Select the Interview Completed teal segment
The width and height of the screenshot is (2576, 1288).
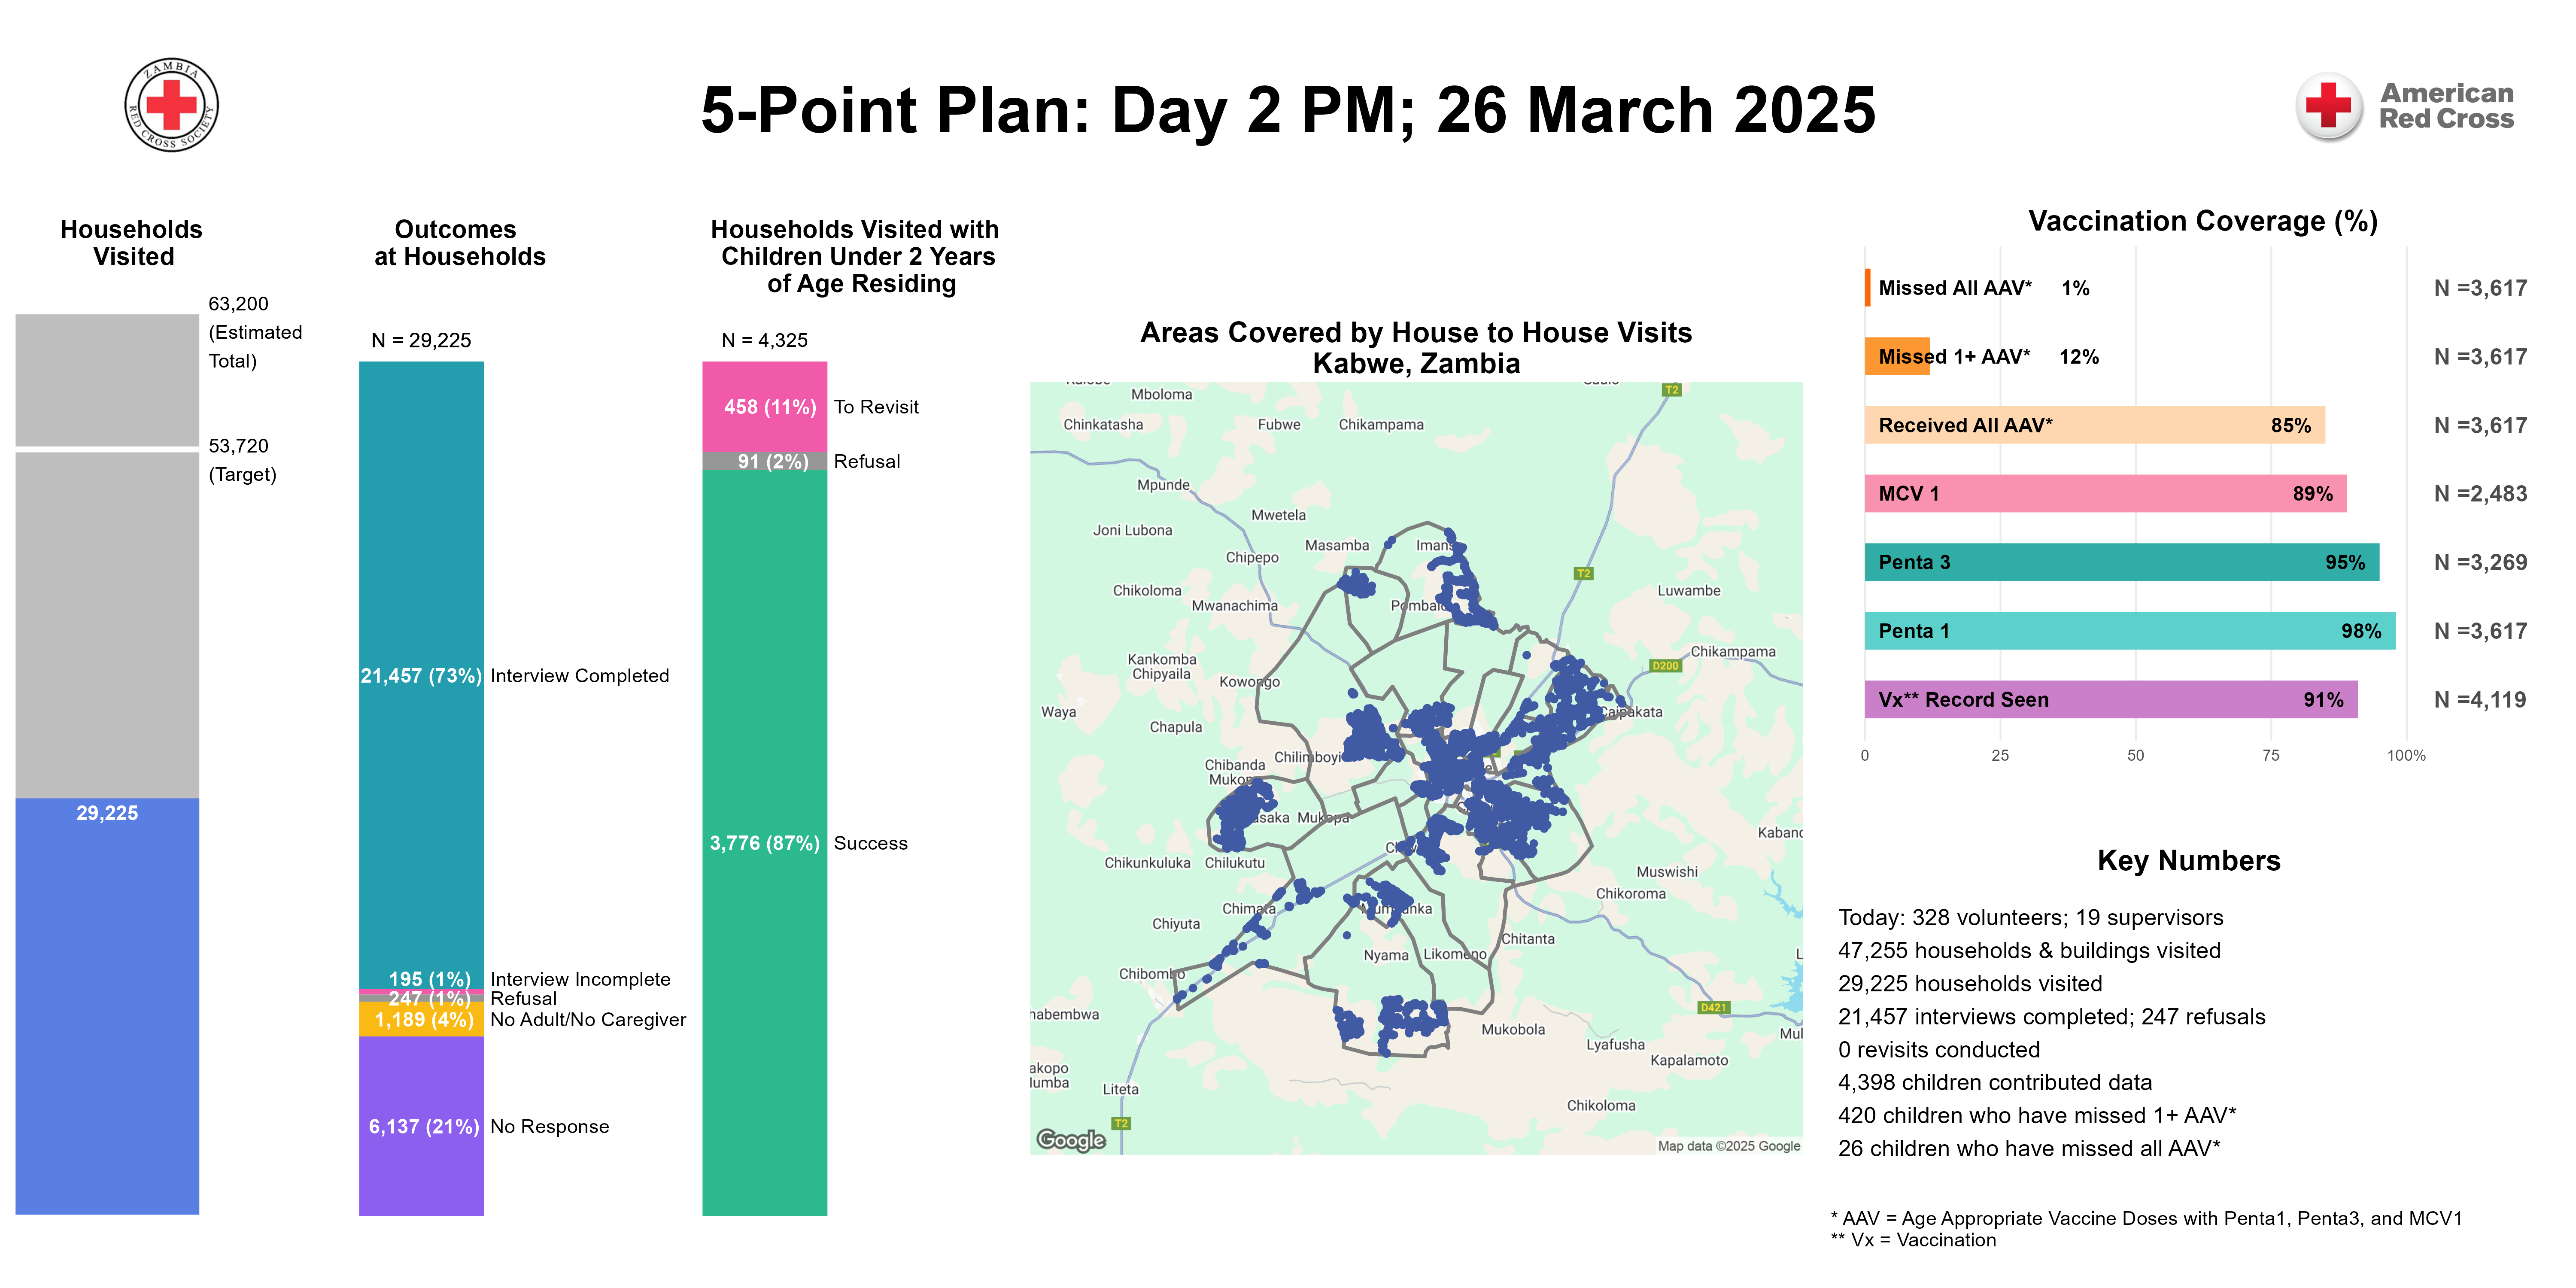421,675
